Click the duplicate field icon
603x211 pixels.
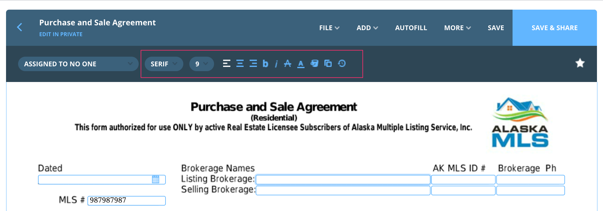click(328, 64)
